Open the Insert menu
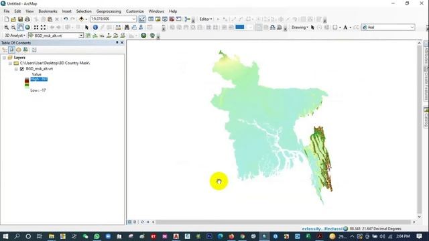429x241 pixels. [x=67, y=11]
